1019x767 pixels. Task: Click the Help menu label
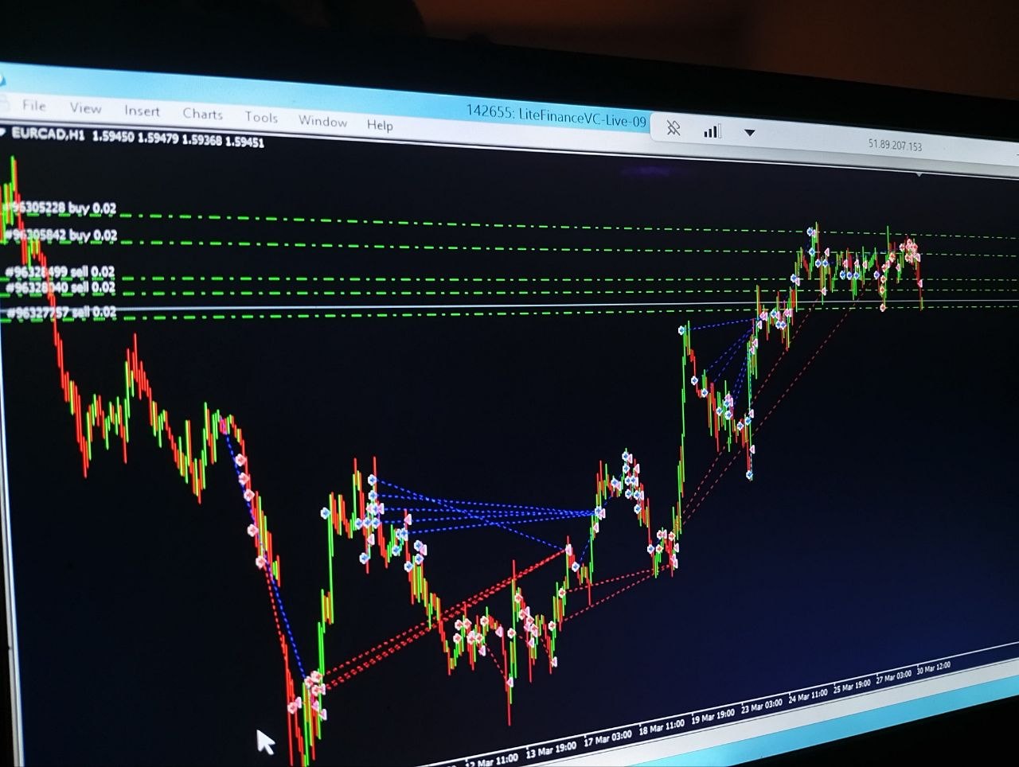click(380, 125)
